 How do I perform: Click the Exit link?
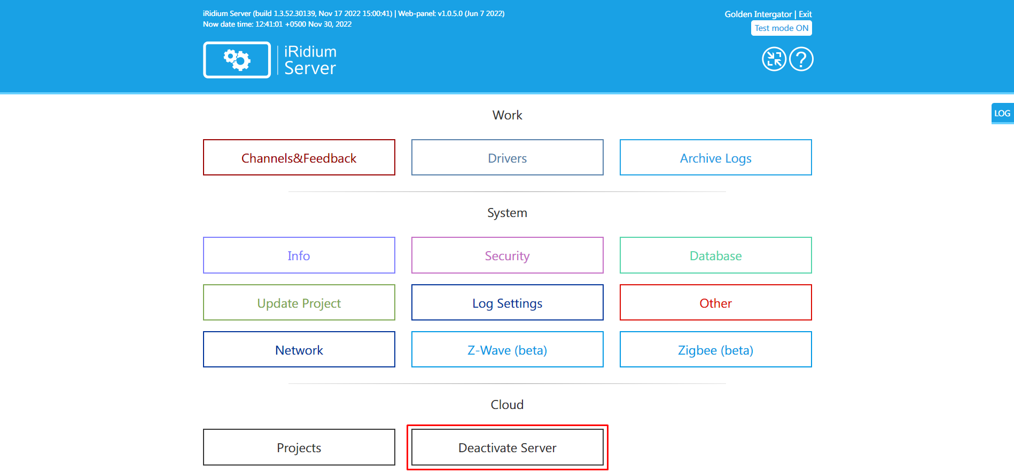pos(805,14)
